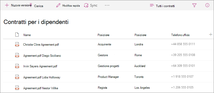Click the PDF icon for Christie Cline Agreement
The image size is (214, 93).
[17, 44]
